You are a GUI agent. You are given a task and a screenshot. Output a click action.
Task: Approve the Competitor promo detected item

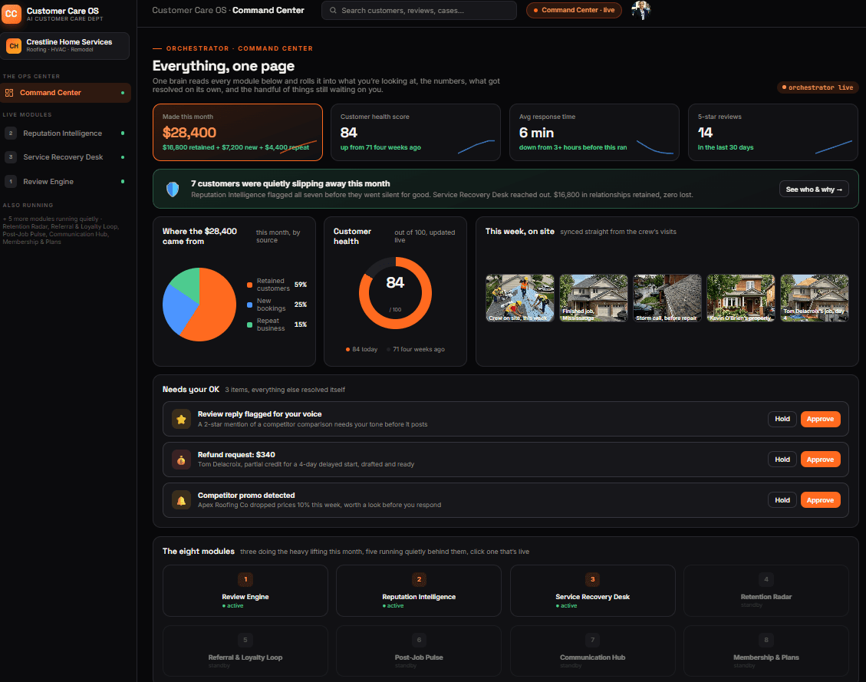point(820,500)
